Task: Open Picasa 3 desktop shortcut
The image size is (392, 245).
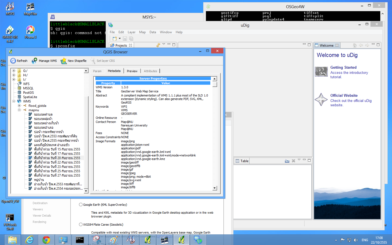Action: [x=30, y=32]
